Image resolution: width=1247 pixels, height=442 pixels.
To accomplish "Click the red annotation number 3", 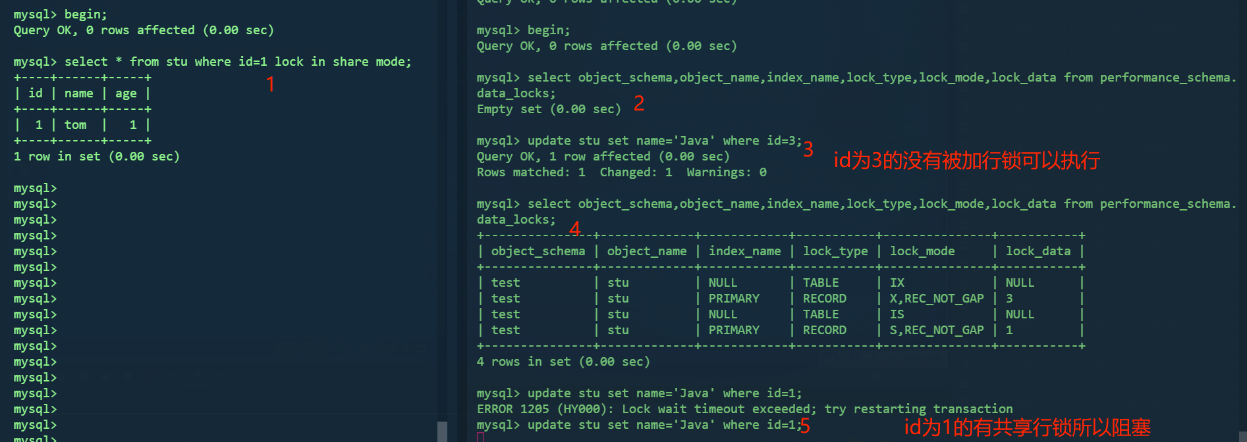I will point(808,149).
